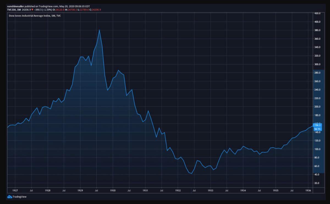Image resolution: width=330 pixels, height=204 pixels.
Task: Click the 9d 7h countdown label
Action: pyautogui.click(x=318, y=129)
